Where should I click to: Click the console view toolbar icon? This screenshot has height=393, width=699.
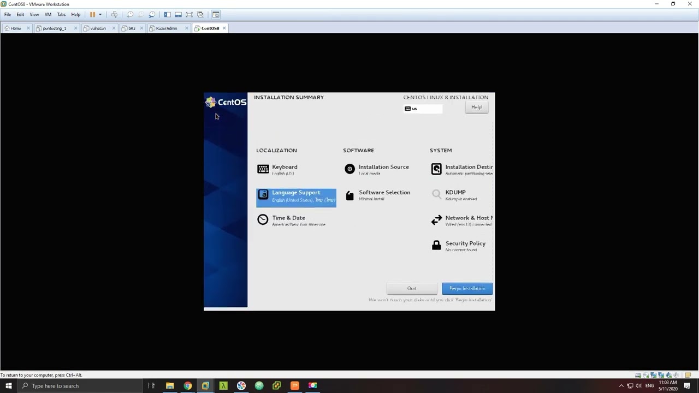[x=216, y=14]
